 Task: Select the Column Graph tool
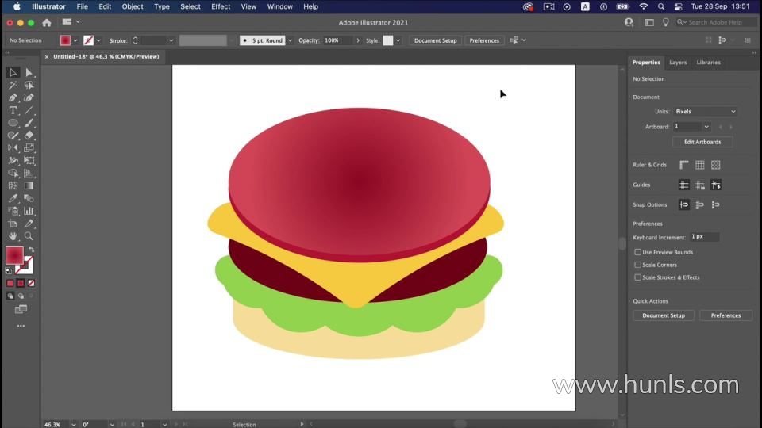[29, 211]
